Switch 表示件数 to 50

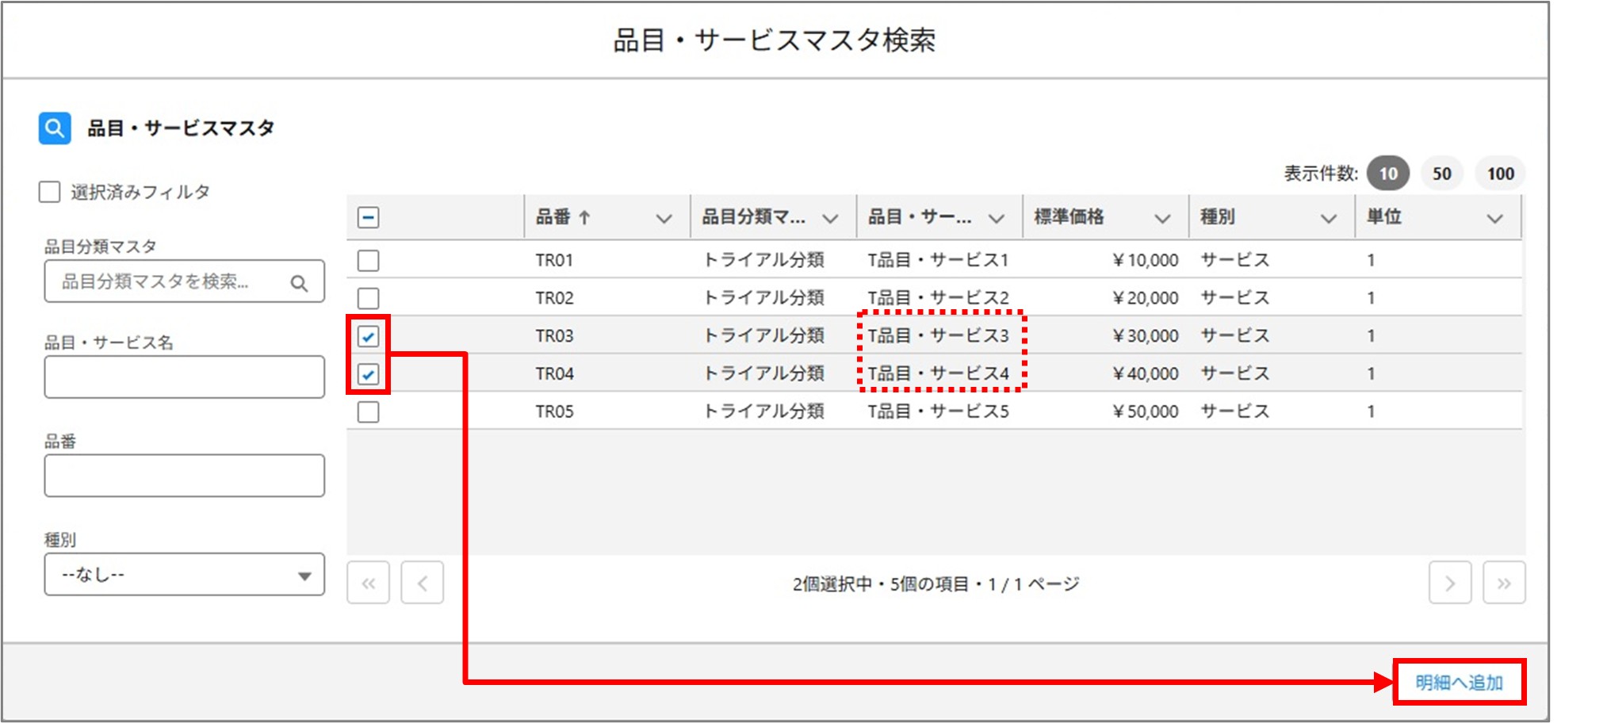1442,173
